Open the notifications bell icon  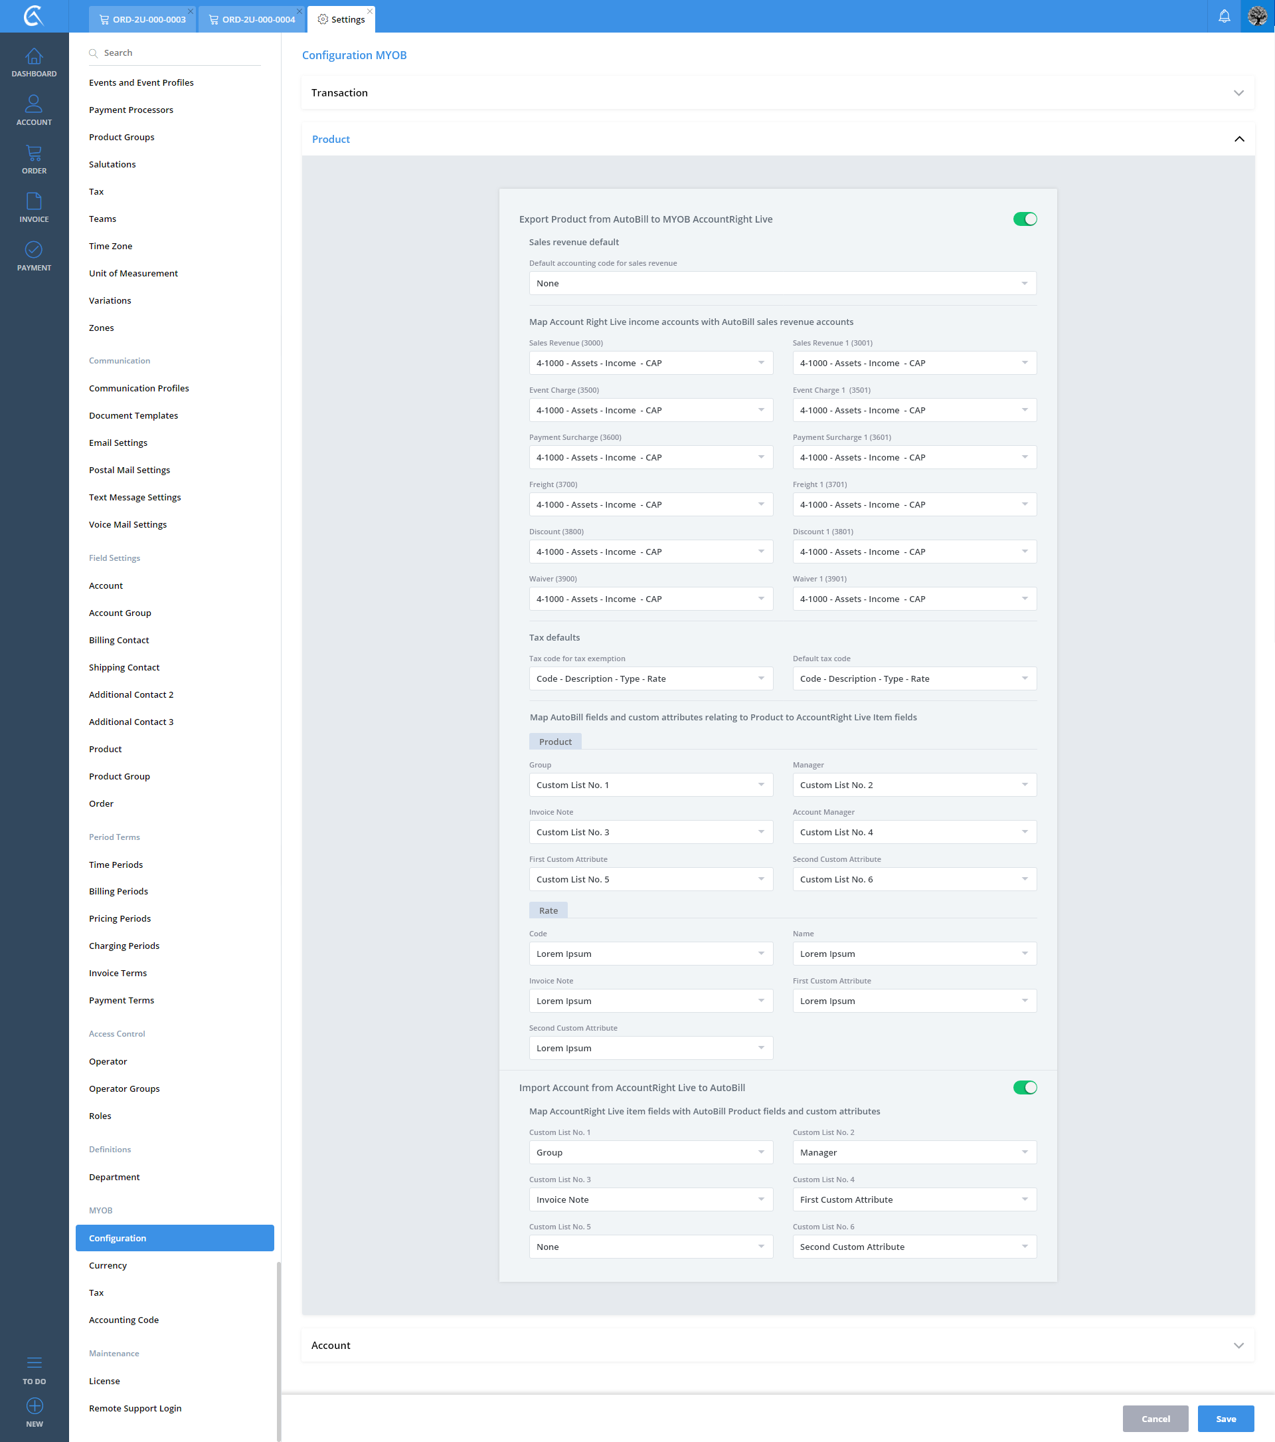1225,16
